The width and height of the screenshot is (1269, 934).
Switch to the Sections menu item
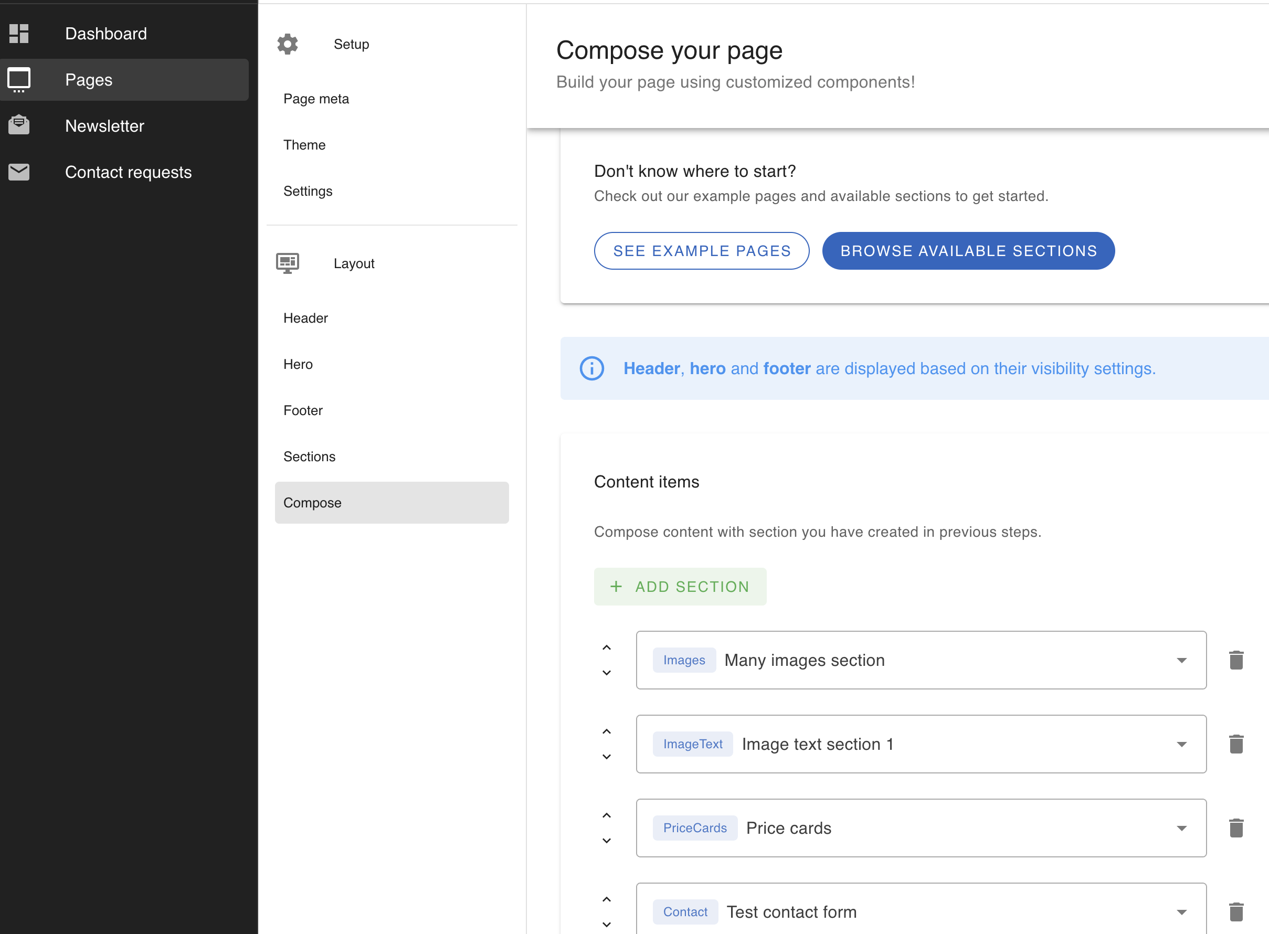[x=309, y=457]
